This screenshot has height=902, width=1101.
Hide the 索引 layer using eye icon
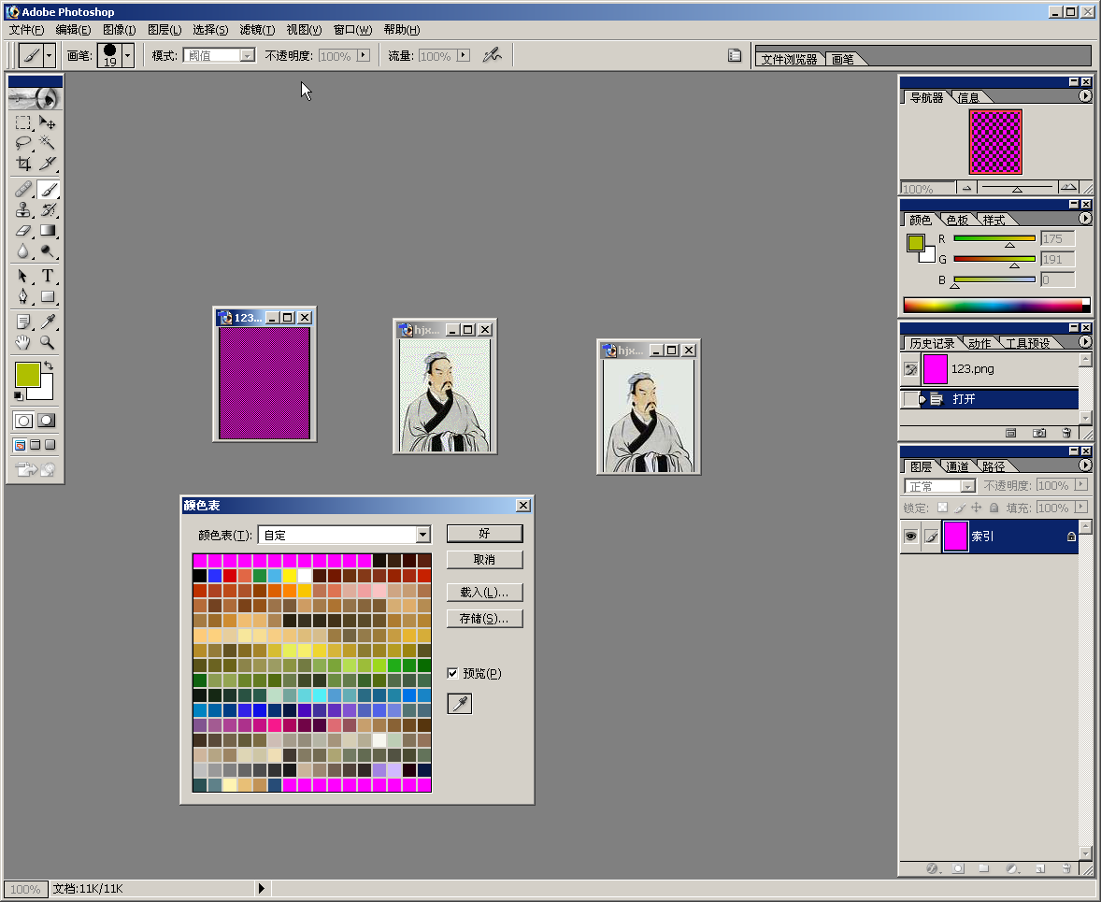coord(910,537)
